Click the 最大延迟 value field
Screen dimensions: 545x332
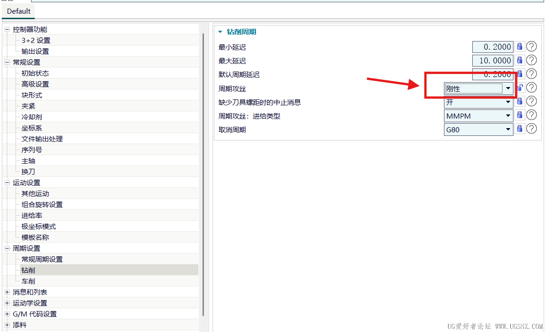pyautogui.click(x=492, y=61)
